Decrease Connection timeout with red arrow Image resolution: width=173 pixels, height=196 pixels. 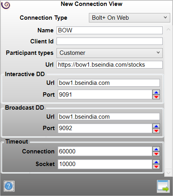pyautogui.click(x=156, y=154)
